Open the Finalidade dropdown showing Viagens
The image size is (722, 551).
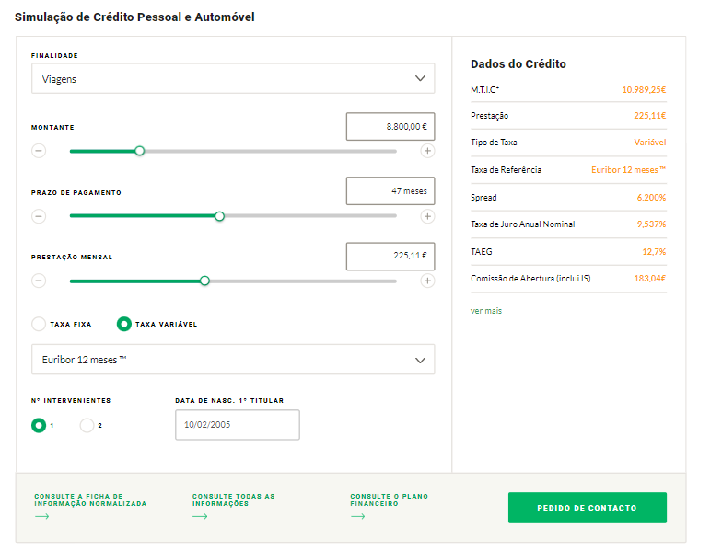[233, 79]
